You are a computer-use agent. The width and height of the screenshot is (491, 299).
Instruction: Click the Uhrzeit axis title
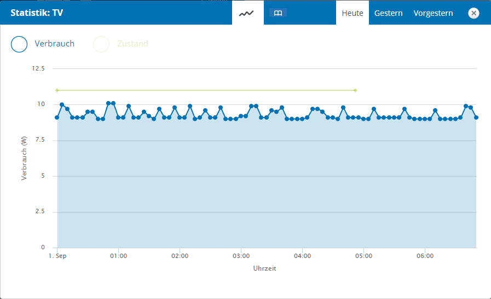point(265,268)
